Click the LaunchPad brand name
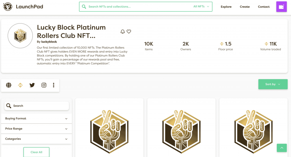Viewport: 291px width, 157px height. click(30, 7)
